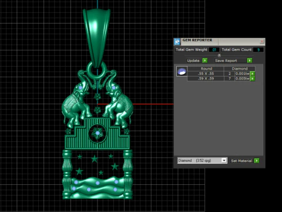The image size is (282, 212).
Task: Click the green arrow next to Set Material
Action: click(257, 161)
